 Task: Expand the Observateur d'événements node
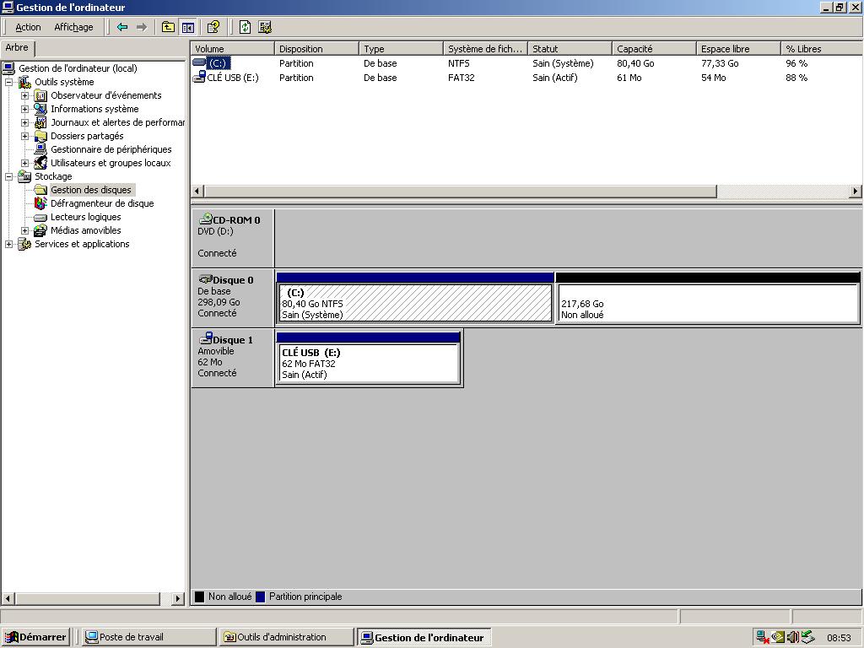coord(24,95)
